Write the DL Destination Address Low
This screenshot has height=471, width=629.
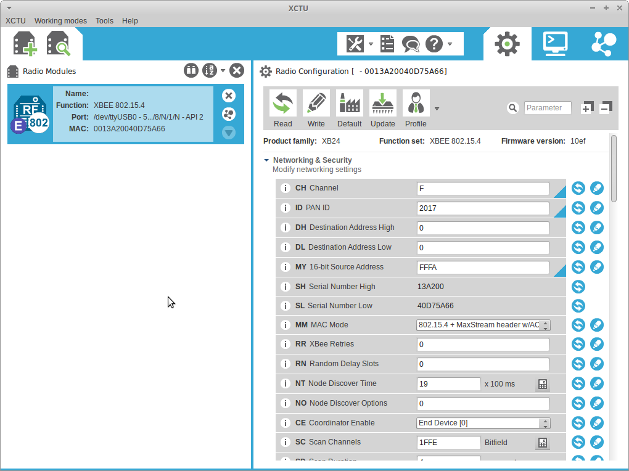coord(597,247)
